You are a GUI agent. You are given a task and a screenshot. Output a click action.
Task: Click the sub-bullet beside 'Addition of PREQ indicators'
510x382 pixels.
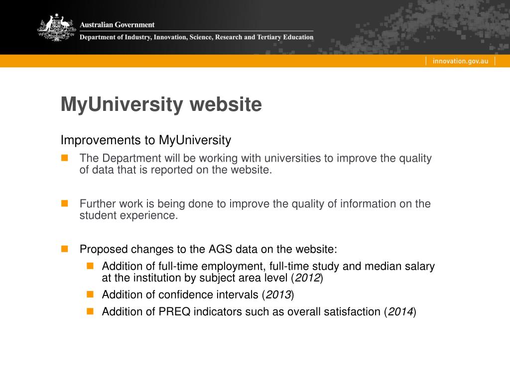click(x=90, y=311)
